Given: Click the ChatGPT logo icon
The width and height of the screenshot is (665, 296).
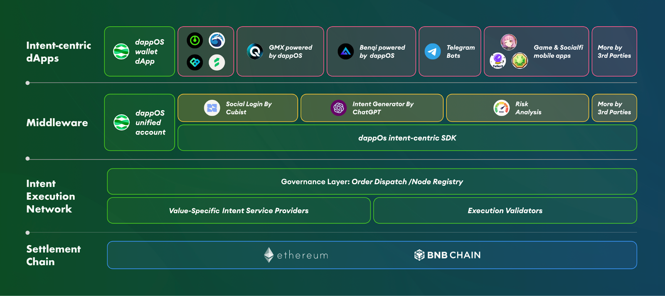Looking at the screenshot, I should pos(339,108).
